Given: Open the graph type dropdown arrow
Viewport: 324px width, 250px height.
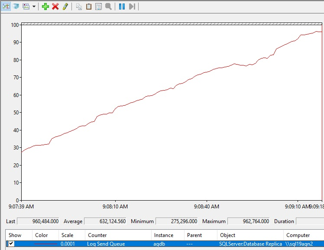Looking at the screenshot, I should [x=34, y=6].
